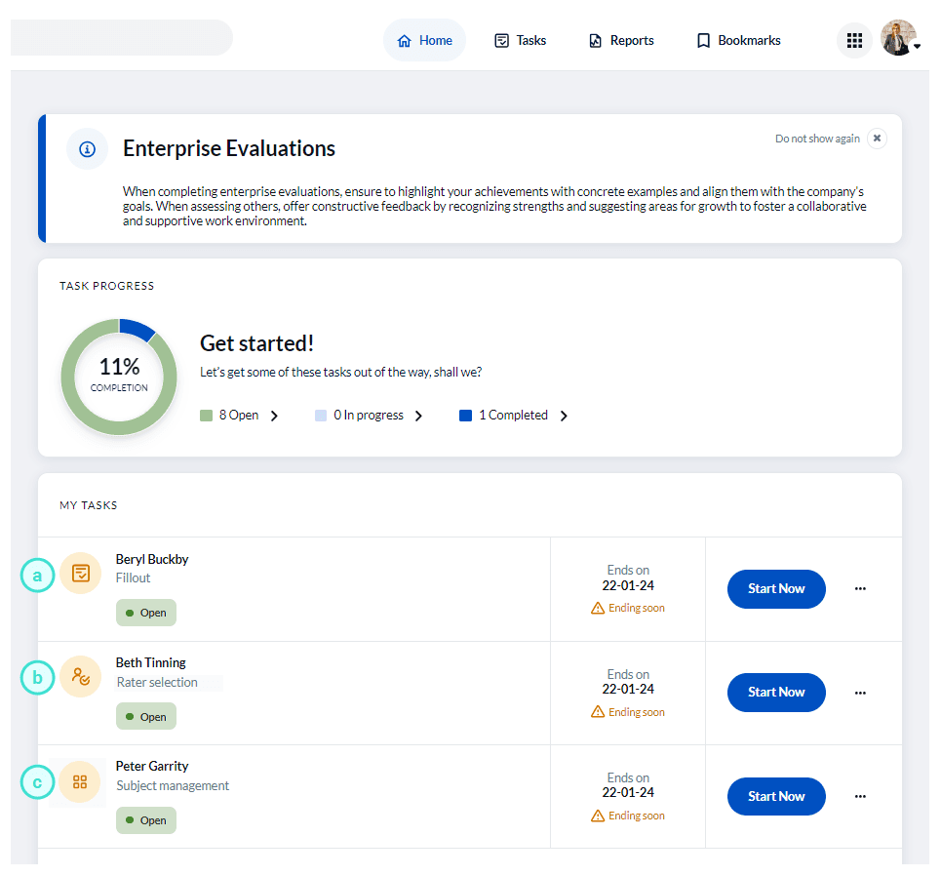Screen dimensions: 941x876
Task: Go to the Home tab
Action: pos(425,41)
